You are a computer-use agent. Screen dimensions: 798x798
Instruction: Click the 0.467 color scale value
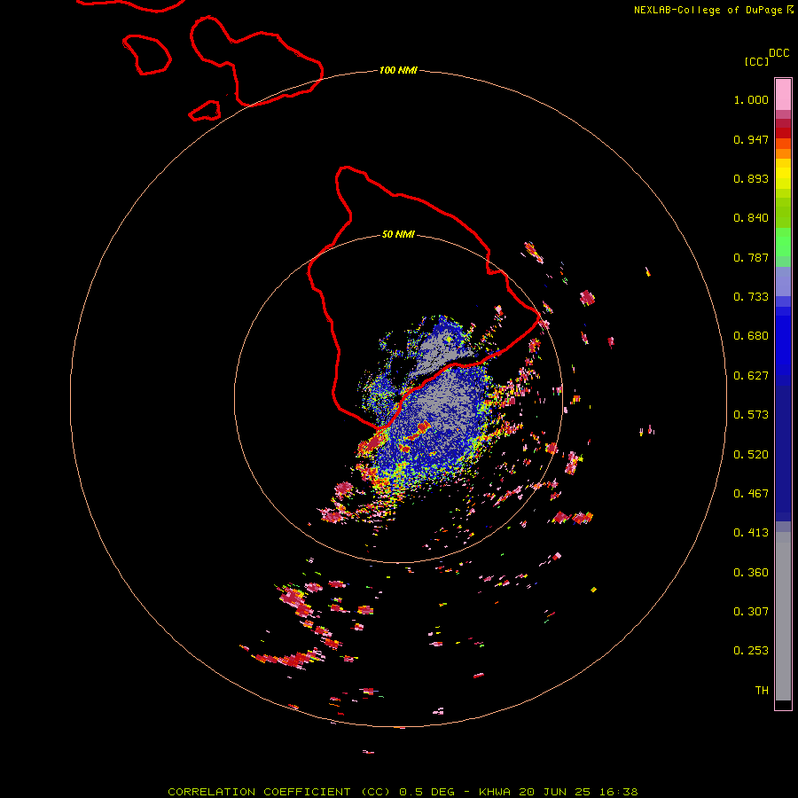pos(751,494)
